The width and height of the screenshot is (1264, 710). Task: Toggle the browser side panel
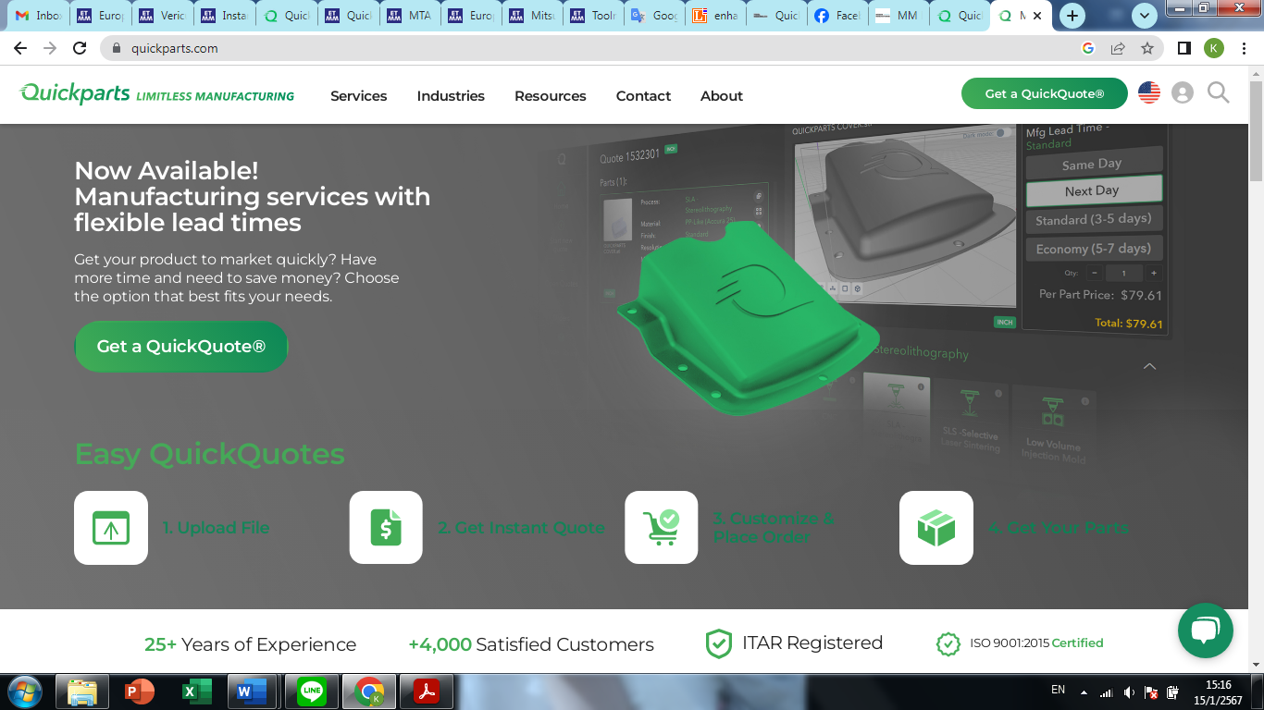click(x=1183, y=48)
